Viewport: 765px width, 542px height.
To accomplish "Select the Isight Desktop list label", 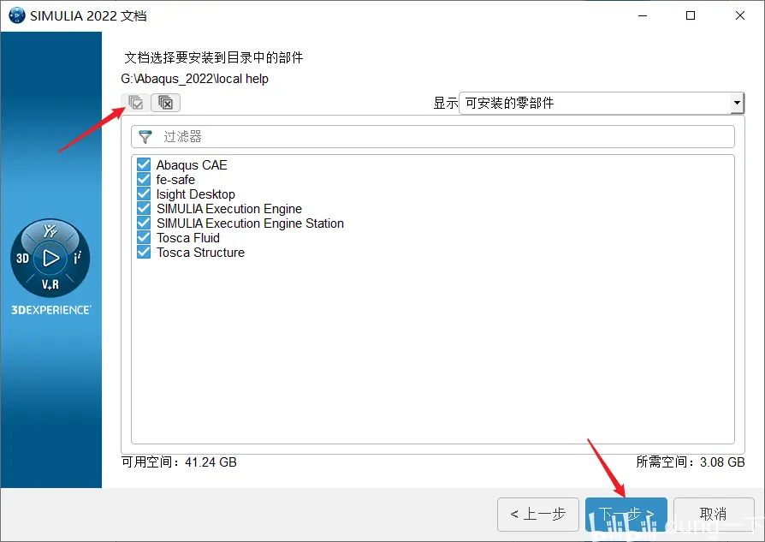I will coord(196,194).
